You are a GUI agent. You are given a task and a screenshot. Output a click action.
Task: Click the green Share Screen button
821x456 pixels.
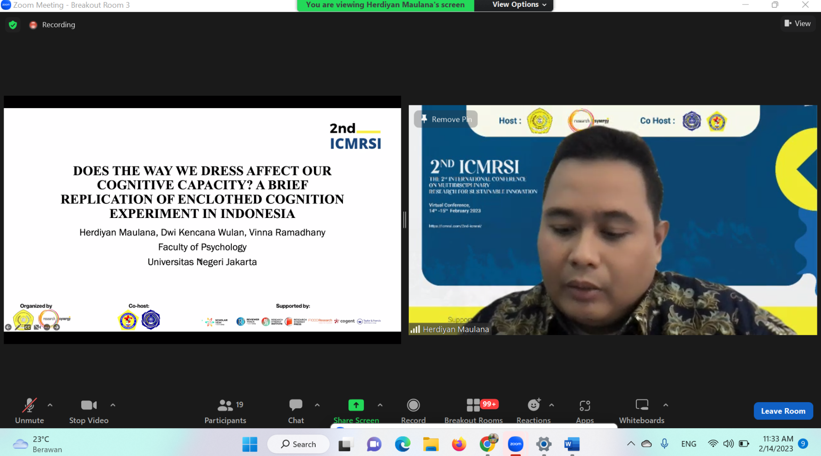click(x=356, y=411)
